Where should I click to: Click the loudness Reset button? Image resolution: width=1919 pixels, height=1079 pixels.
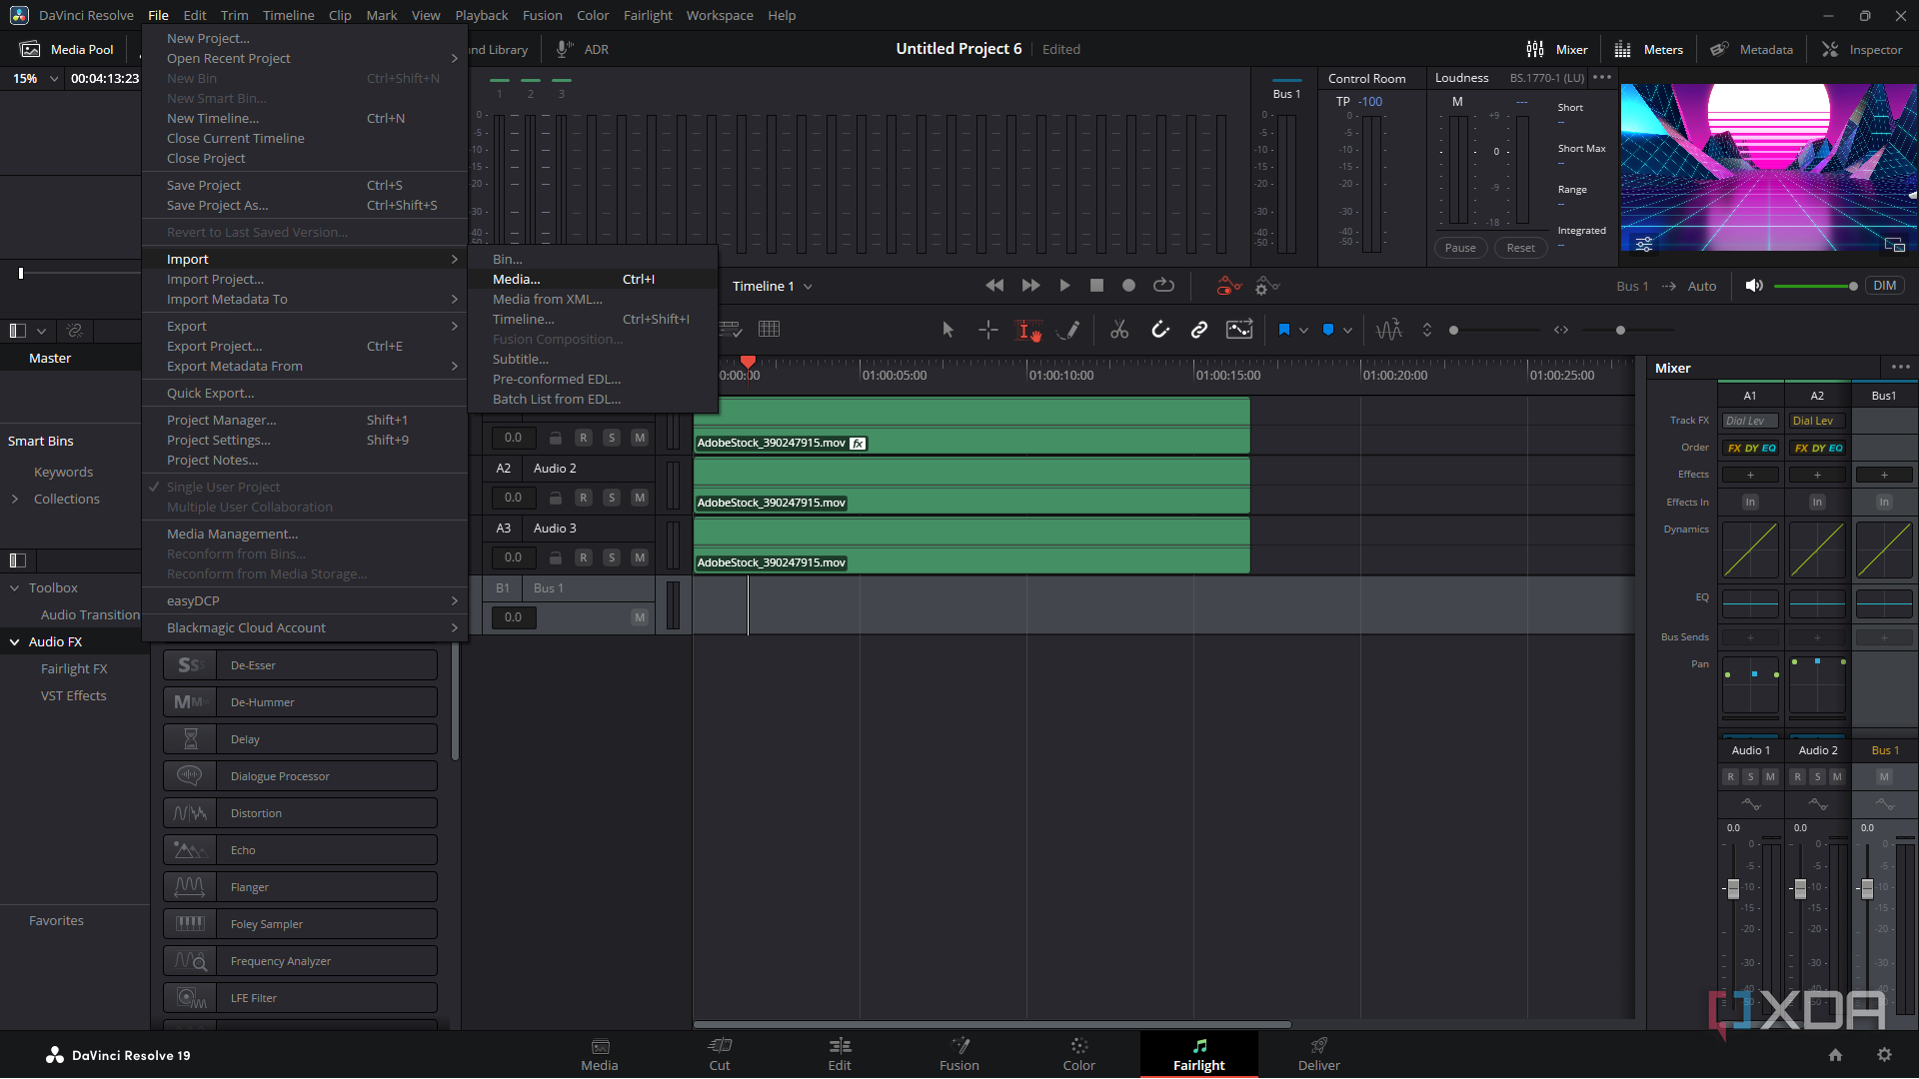click(x=1520, y=248)
